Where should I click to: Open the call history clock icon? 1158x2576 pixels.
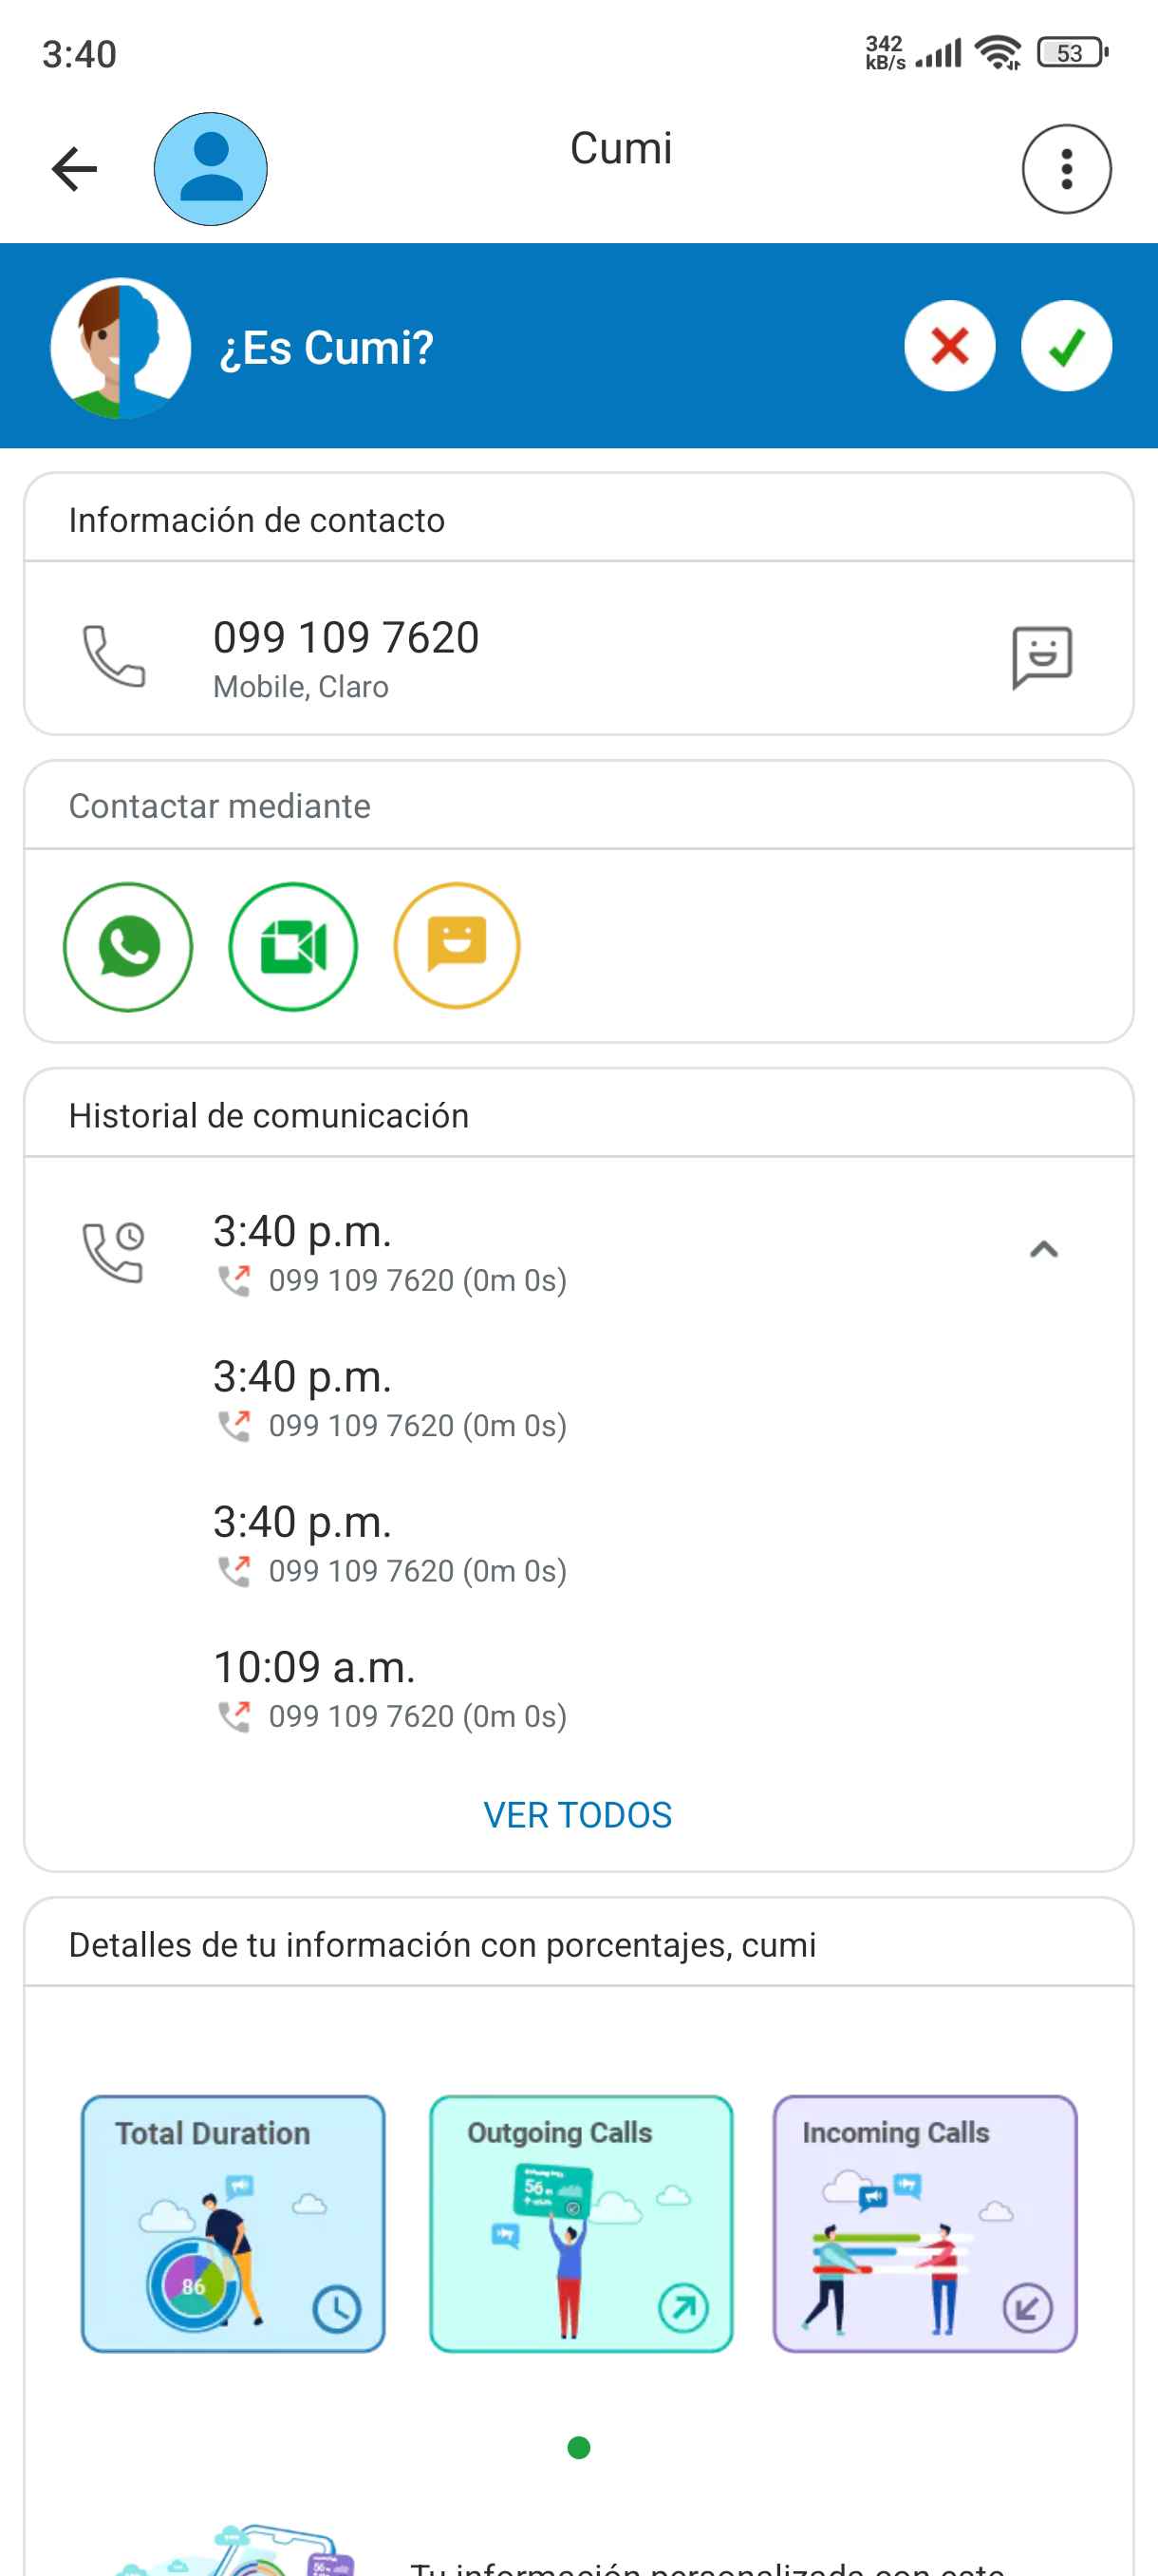[114, 1251]
